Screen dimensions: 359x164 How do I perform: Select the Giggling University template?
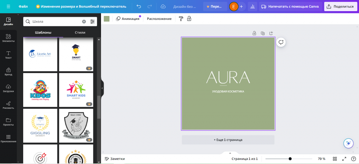(x=40, y=126)
